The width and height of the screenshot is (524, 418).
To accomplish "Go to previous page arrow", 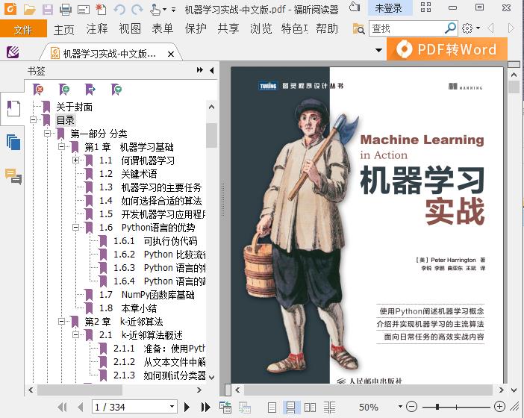I will (80, 407).
